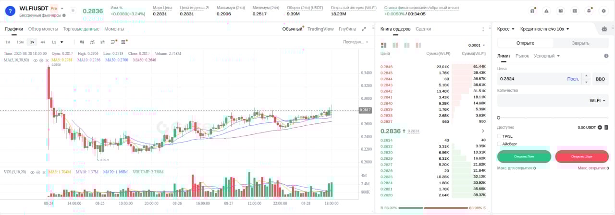Screen dimensions: 615x215
Task: Remove the MA indicator with X icon
Action: pyautogui.click(x=47, y=60)
